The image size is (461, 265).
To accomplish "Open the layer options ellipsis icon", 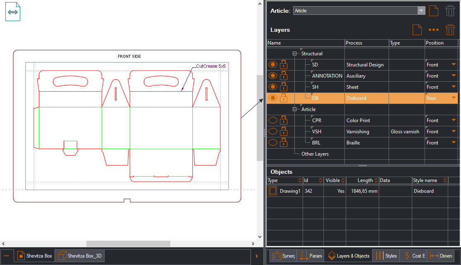I will (433, 30).
